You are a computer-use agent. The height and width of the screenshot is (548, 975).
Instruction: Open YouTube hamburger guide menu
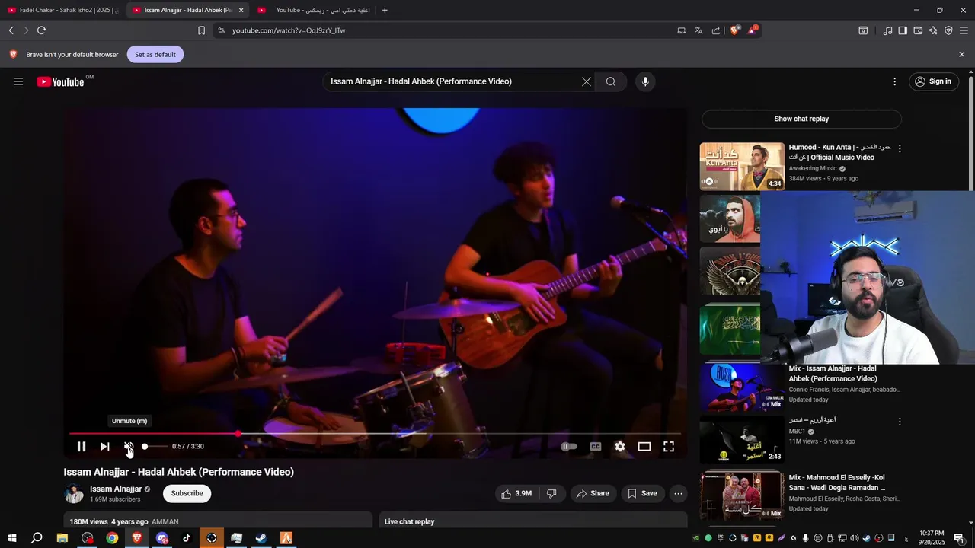click(18, 81)
